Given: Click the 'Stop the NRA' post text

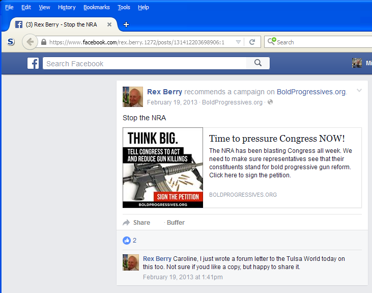Looking at the screenshot, I should [144, 118].
